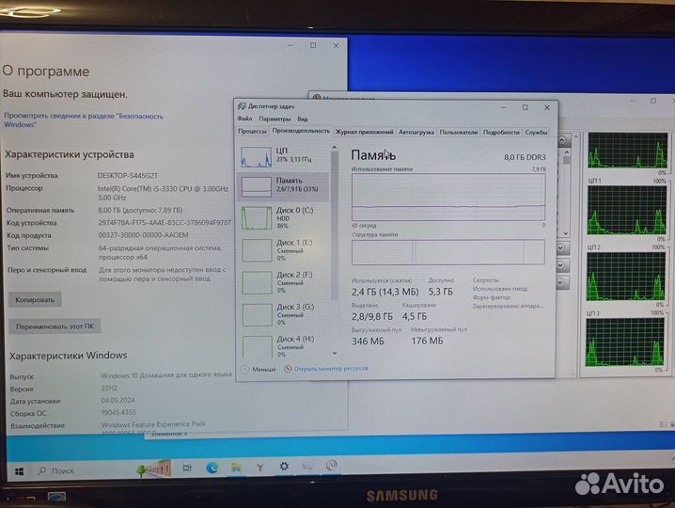Click Копировать button in device specs
The width and height of the screenshot is (675, 508).
(x=35, y=299)
